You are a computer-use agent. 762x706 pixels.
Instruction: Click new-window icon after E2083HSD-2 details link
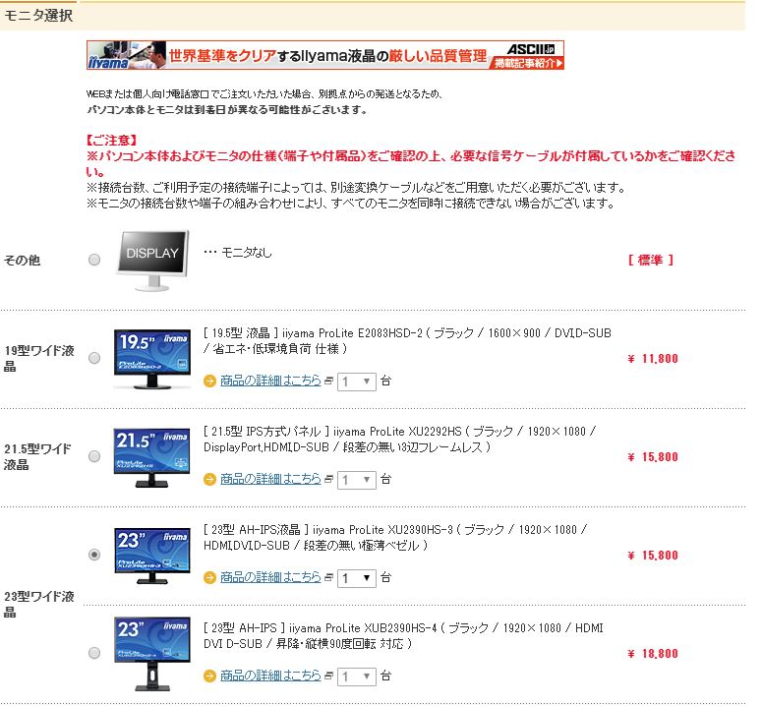328,381
